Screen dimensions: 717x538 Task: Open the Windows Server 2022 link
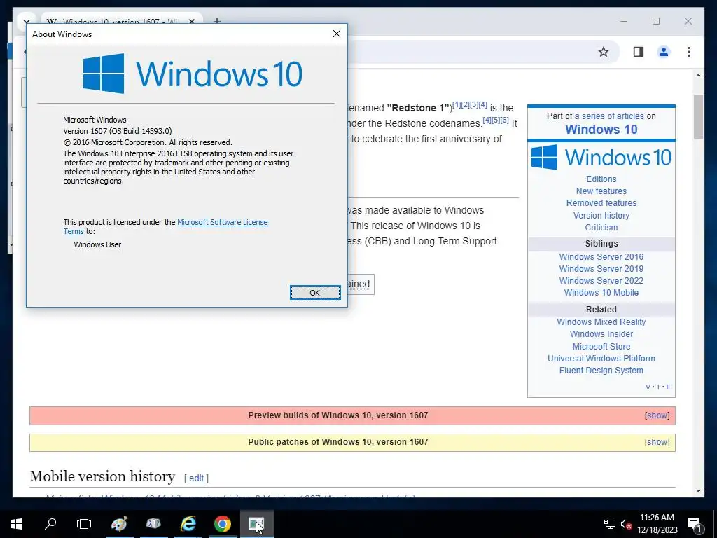pos(601,281)
